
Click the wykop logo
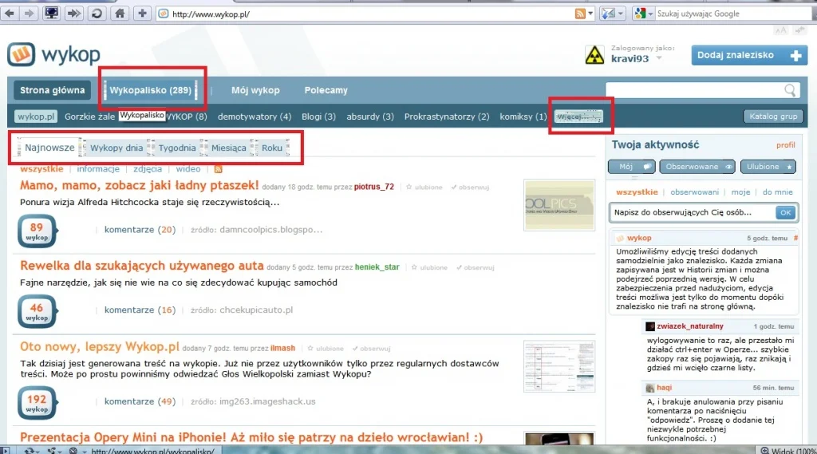(54, 54)
